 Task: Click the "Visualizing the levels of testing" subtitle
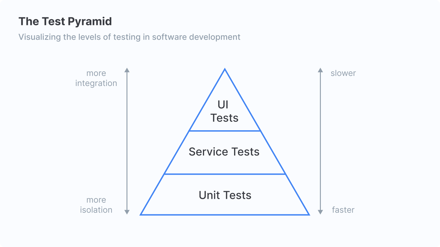pyautogui.click(x=129, y=37)
